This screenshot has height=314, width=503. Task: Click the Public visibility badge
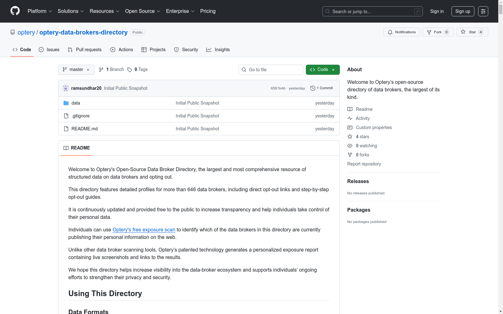[137, 32]
